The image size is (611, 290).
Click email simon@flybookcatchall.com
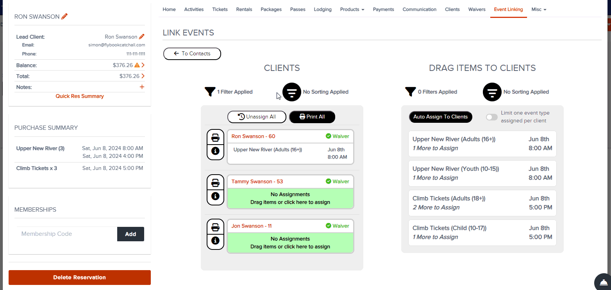coord(117,45)
